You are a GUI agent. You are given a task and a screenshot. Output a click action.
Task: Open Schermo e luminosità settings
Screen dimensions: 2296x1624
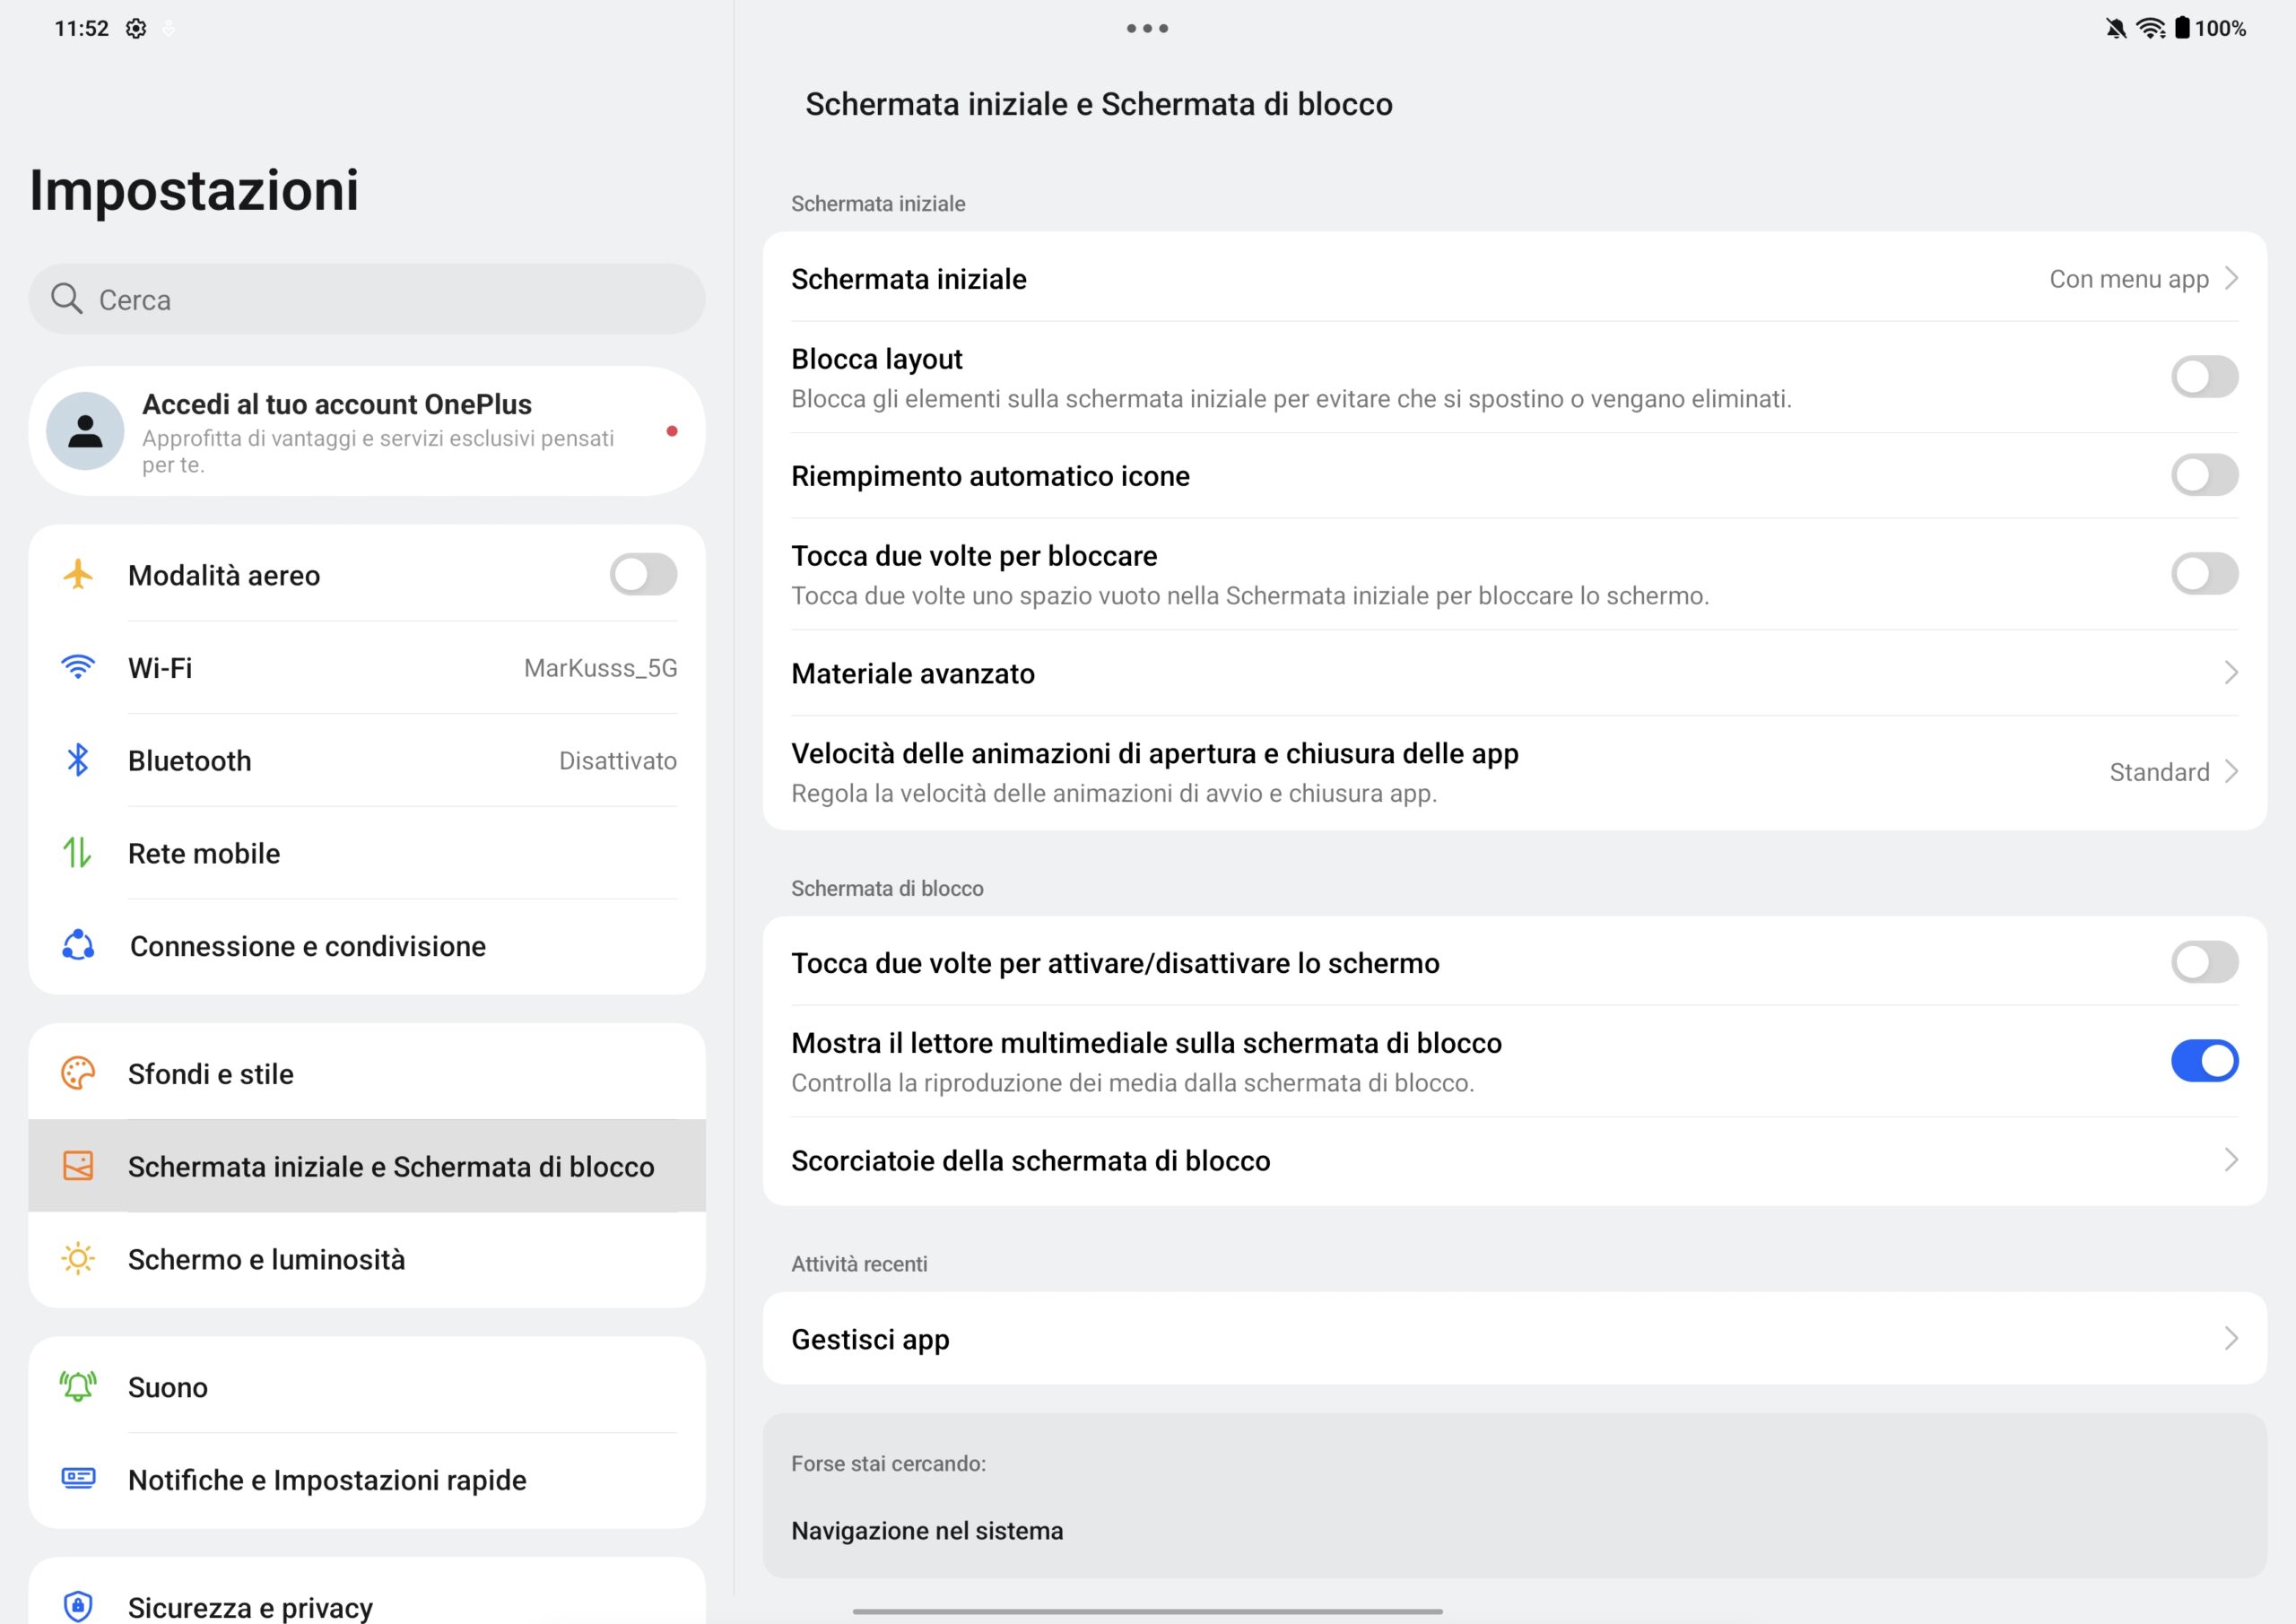(x=367, y=1259)
